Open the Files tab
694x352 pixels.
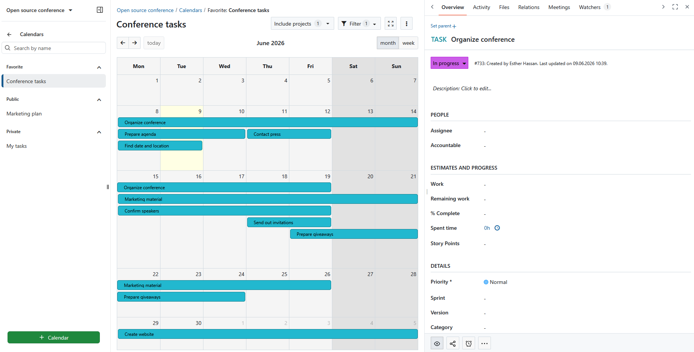pos(504,7)
